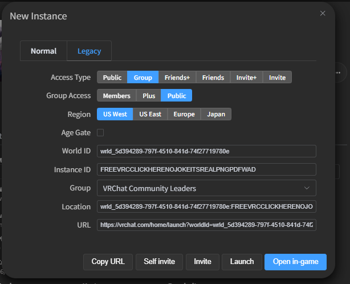
Task: Enable the Age Gate checkbox
Action: tap(100, 132)
